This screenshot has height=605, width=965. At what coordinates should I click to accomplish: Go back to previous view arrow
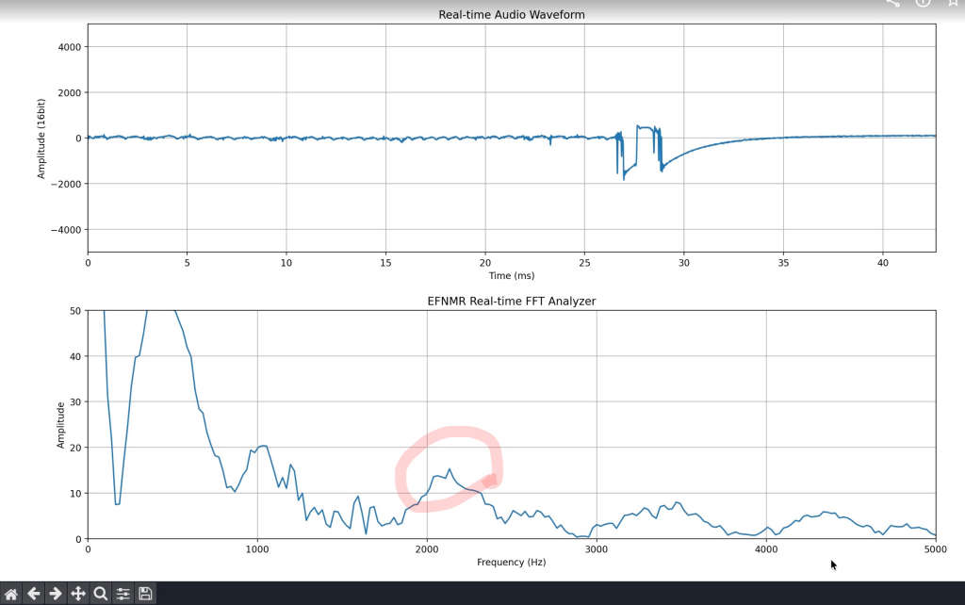click(33, 594)
